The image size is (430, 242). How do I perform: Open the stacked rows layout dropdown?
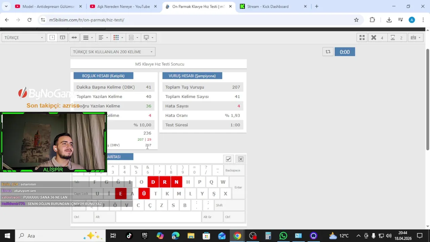(133, 38)
